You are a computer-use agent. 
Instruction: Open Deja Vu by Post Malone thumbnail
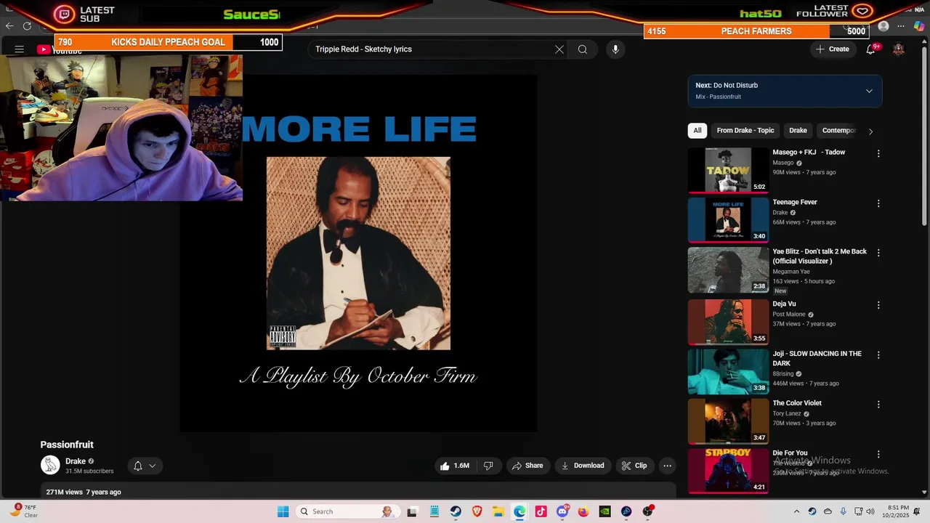(x=728, y=322)
